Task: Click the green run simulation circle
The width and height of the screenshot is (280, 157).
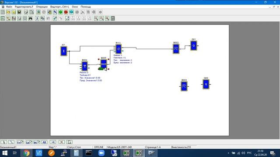Action: (60, 12)
